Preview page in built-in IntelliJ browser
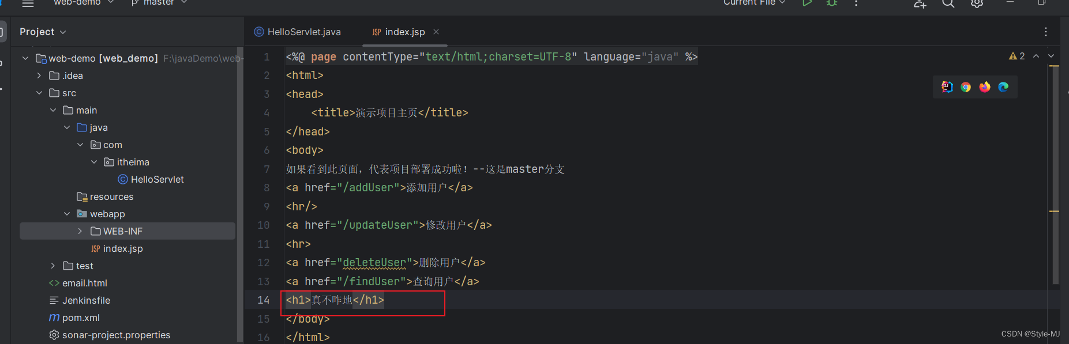Screen dimensions: 1069x344 click(x=947, y=87)
